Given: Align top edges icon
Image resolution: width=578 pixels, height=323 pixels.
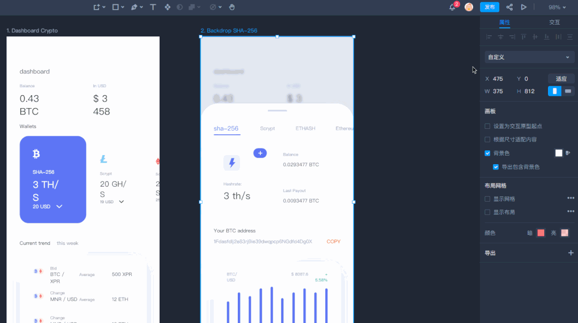Looking at the screenshot, I should point(523,37).
